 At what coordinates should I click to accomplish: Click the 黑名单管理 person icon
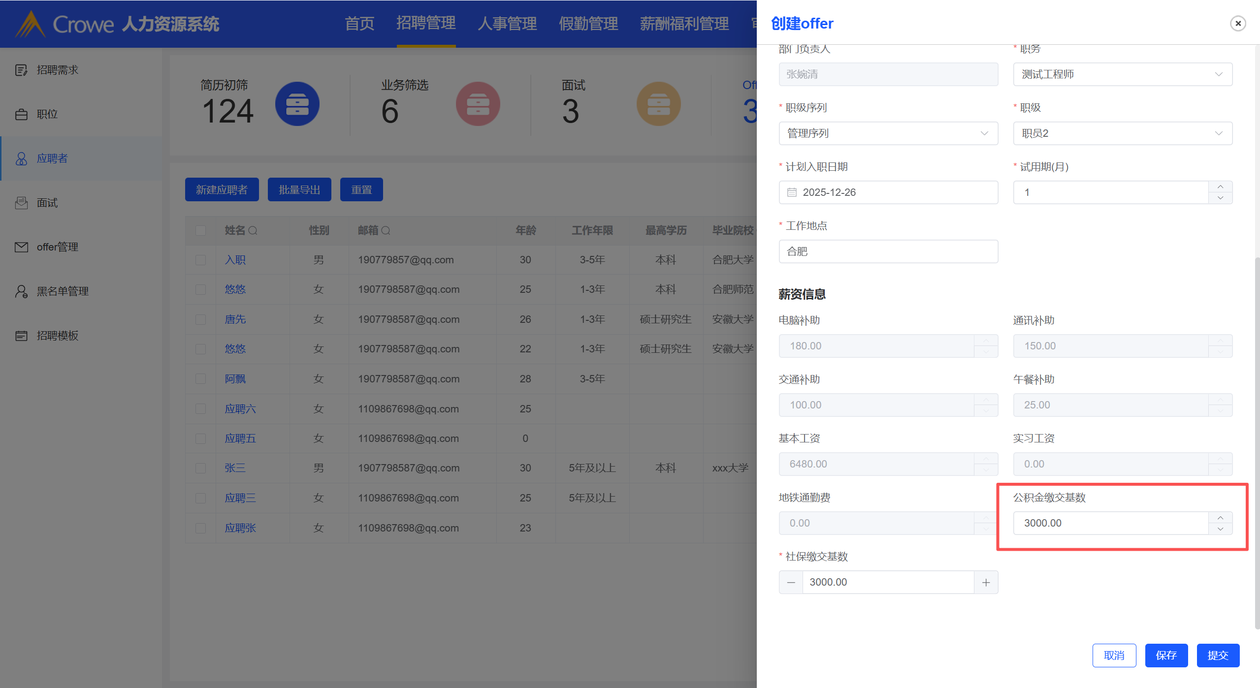point(21,291)
